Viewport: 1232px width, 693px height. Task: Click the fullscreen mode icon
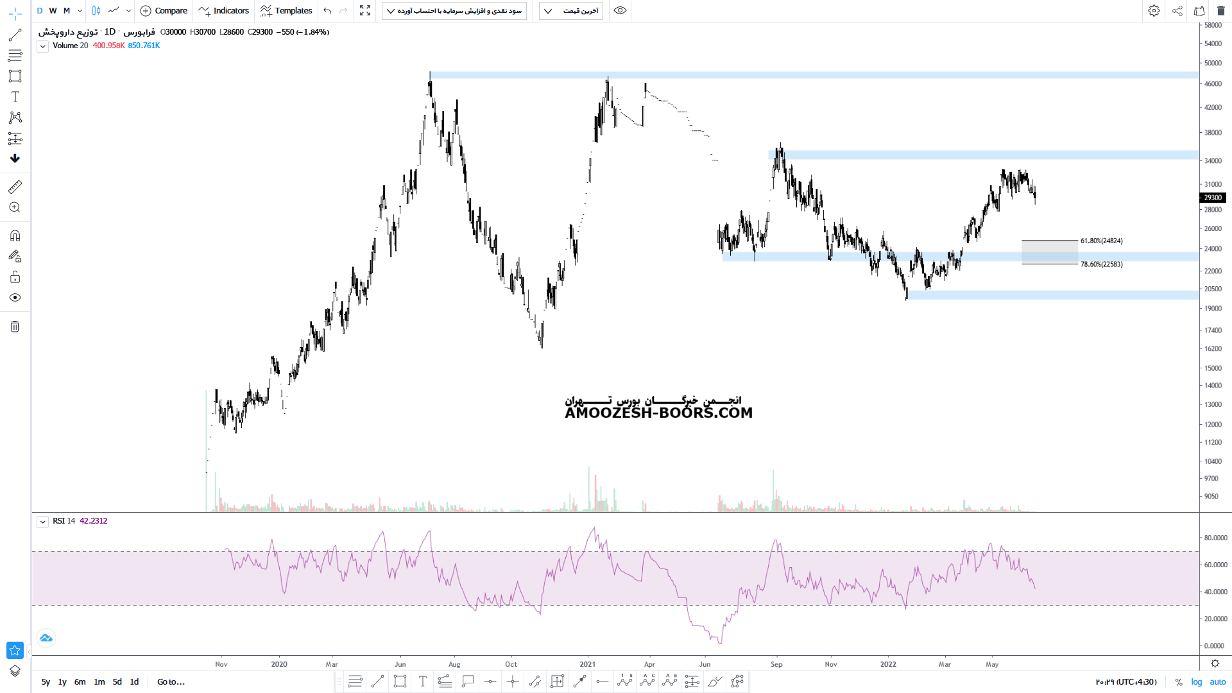[365, 11]
